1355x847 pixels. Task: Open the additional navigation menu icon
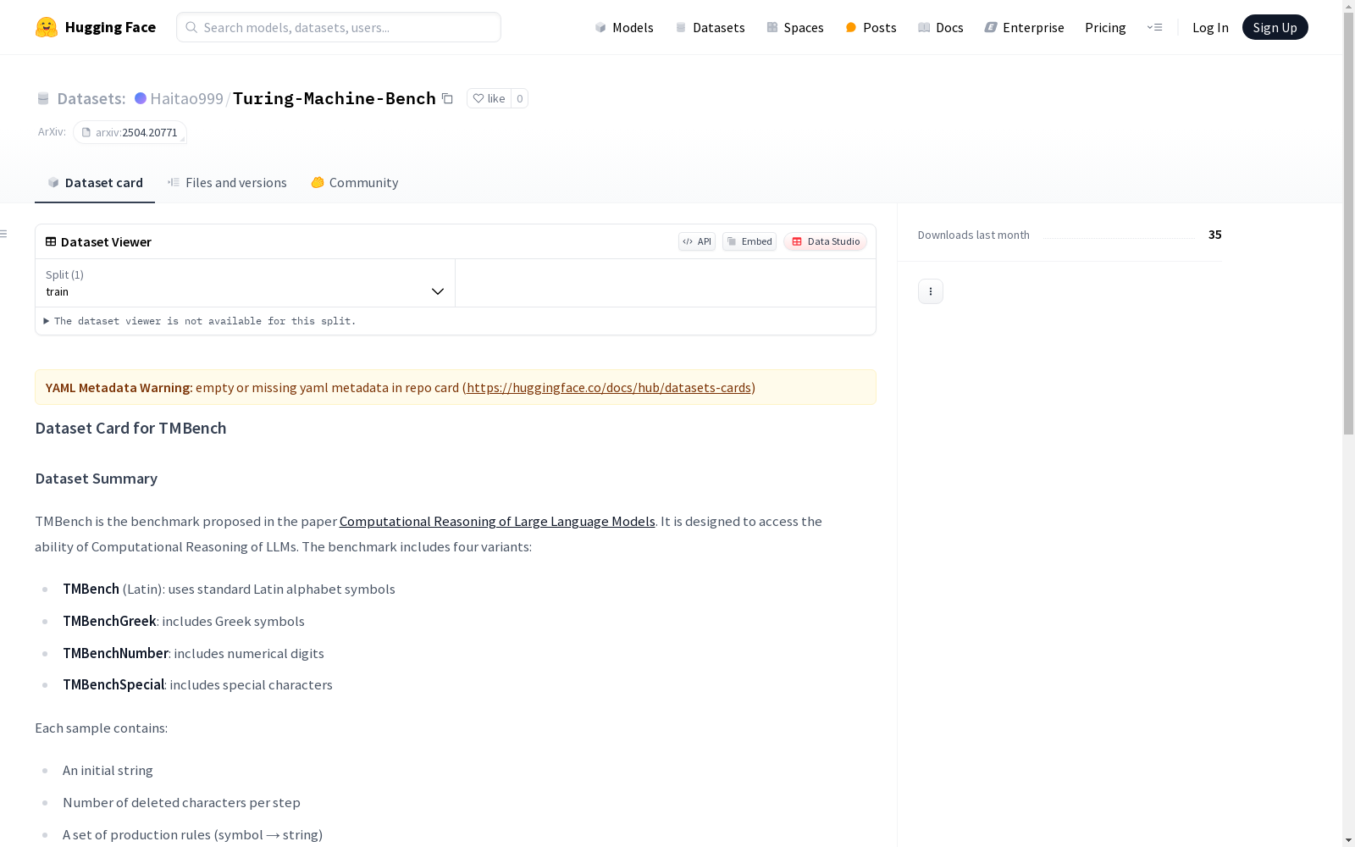click(1154, 27)
